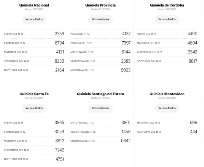Image resolution: width=204 pixels, height=167 pixels.
Task: Open Ver resultados for Quiniela Santa Fe
Action: click(x=34, y=108)
